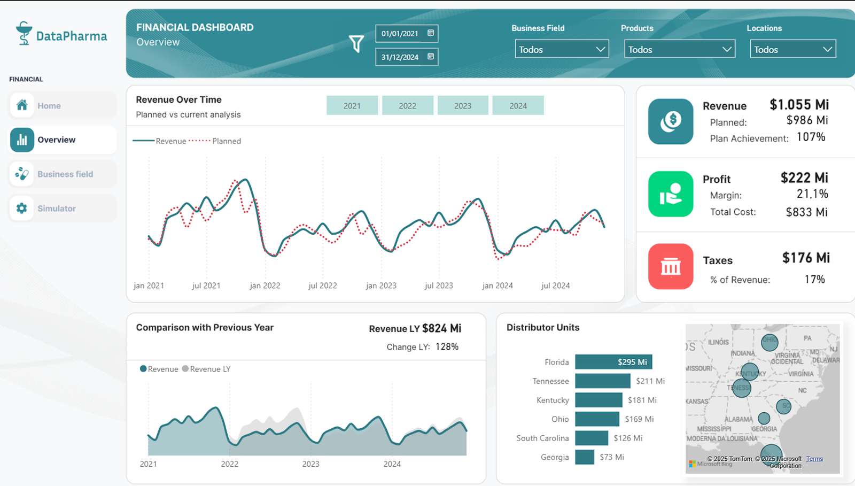Screen dimensions: 855x486
Task: Click the Overview bar-chart icon
Action: [21, 140]
